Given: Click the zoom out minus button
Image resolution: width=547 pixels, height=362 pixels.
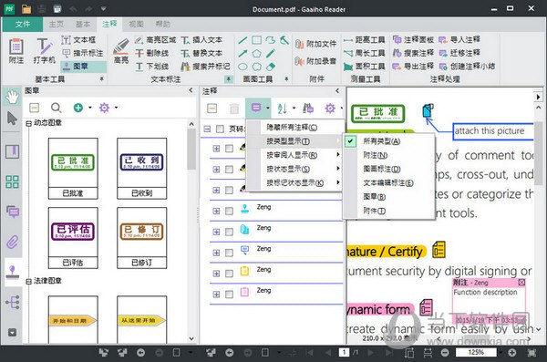Looking at the screenshot, I should (x=445, y=353).
